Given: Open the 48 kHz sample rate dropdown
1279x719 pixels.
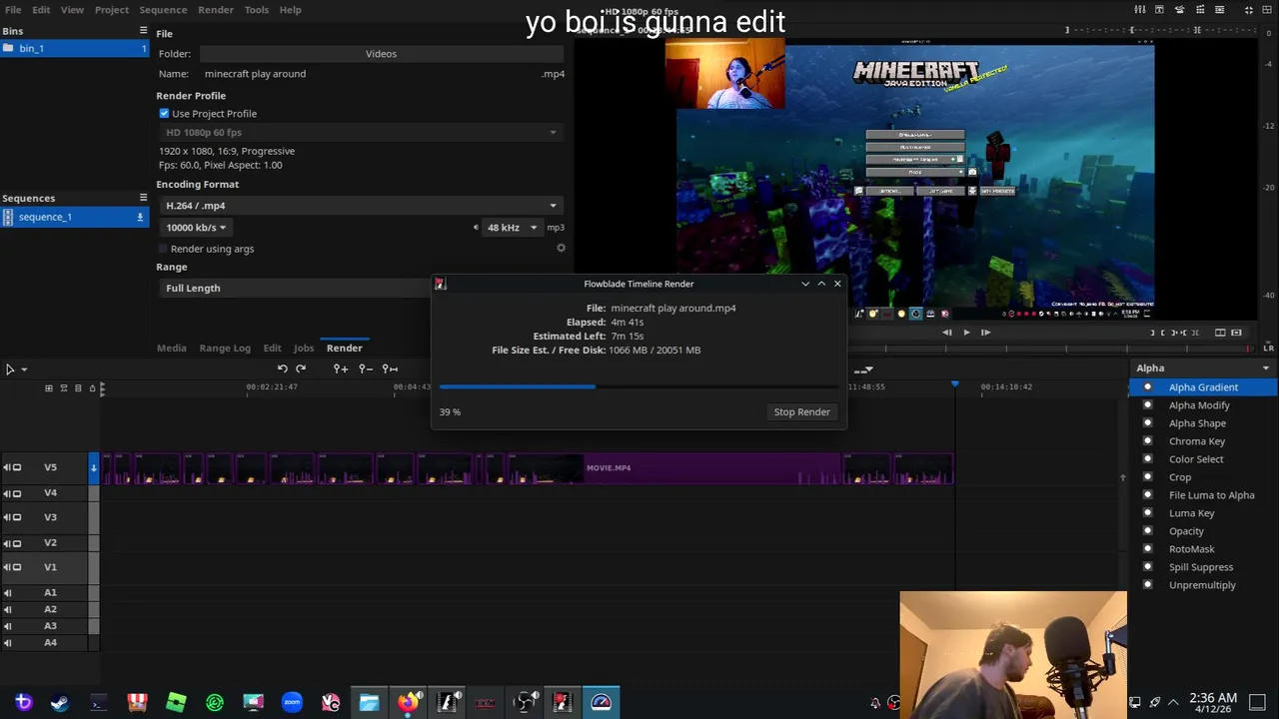Looking at the screenshot, I should pyautogui.click(x=511, y=228).
